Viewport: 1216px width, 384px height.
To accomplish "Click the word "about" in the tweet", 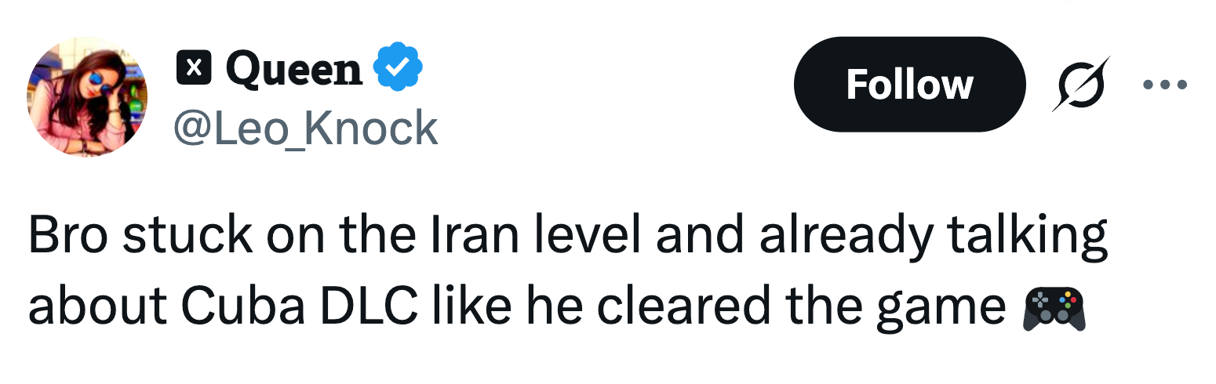I will 97,307.
